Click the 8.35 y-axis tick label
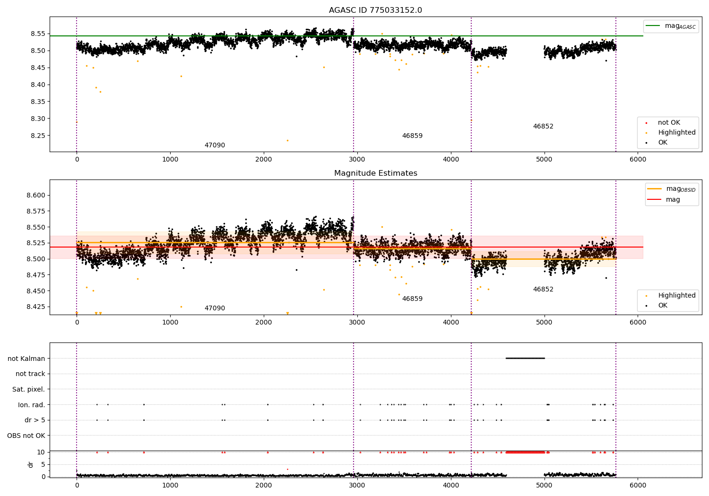Image resolution: width=709 pixels, height=496 pixels. (38, 102)
